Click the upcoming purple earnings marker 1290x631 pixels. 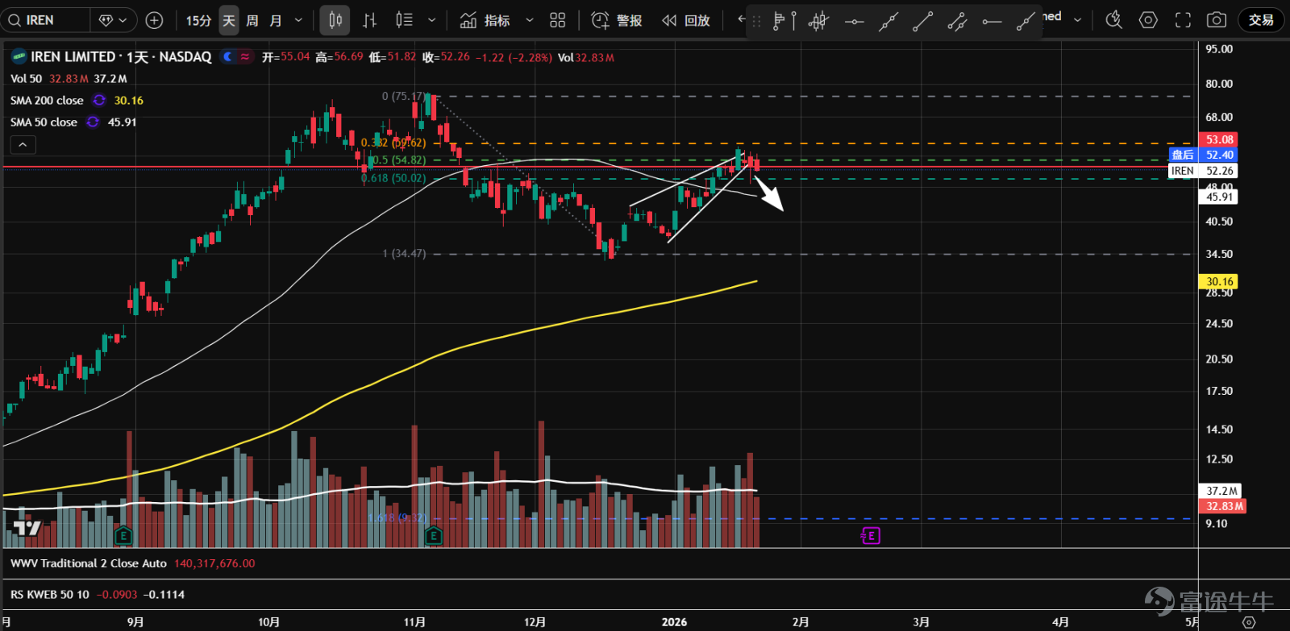870,536
